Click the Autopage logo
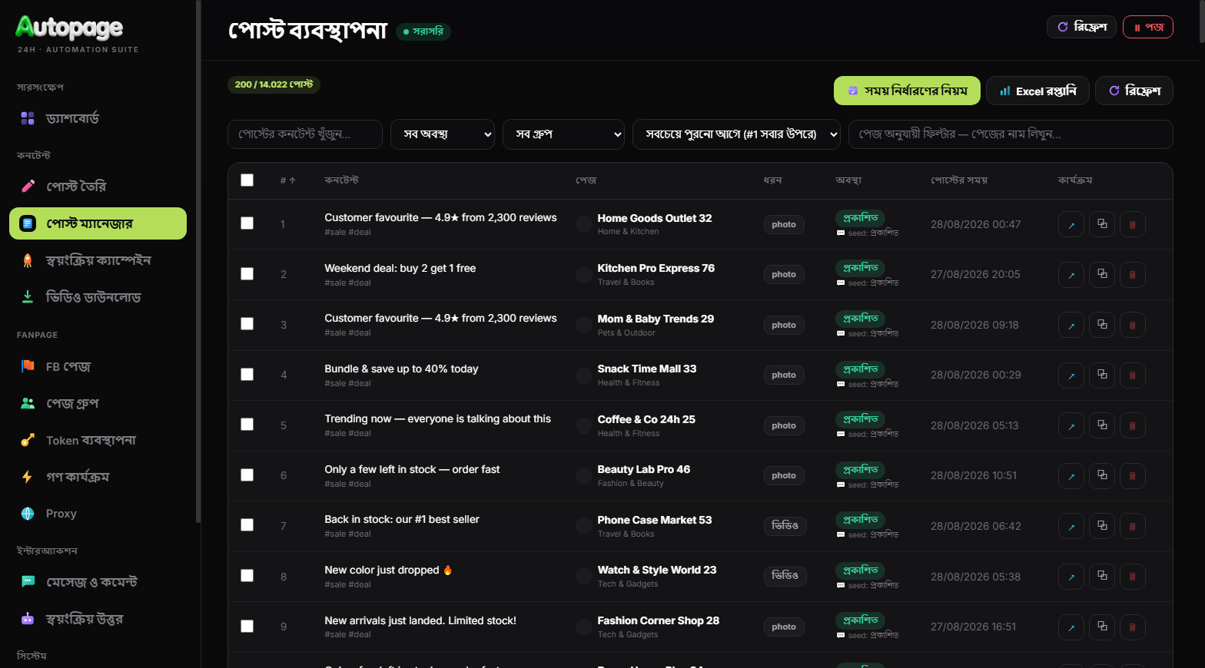 (69, 28)
